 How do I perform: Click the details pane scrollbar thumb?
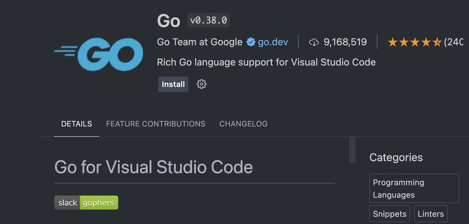pos(352,149)
